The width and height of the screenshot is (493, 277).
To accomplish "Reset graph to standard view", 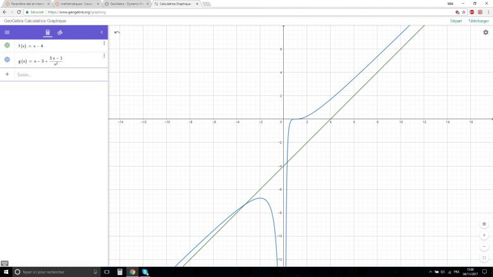I will tap(484, 224).
